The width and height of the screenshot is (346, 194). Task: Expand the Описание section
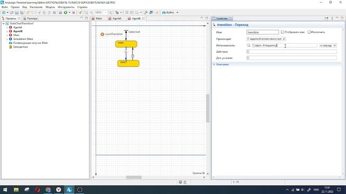(214, 65)
